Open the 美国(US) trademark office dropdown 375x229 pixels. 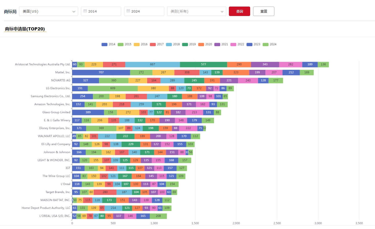(48, 11)
